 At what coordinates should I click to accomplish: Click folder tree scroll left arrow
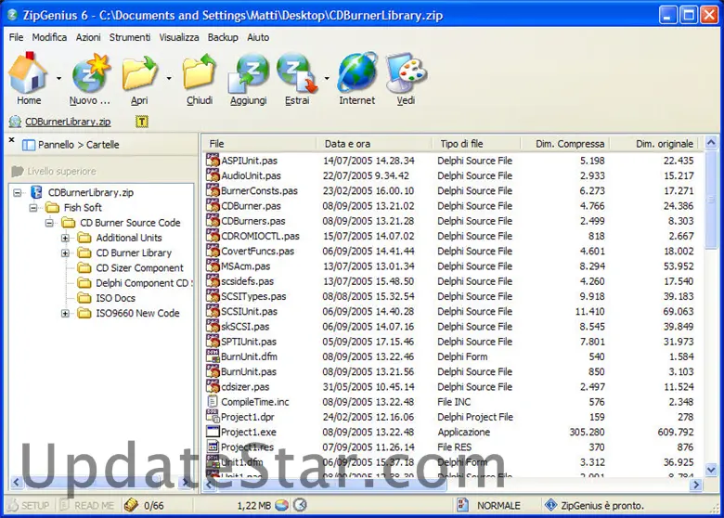16,483
